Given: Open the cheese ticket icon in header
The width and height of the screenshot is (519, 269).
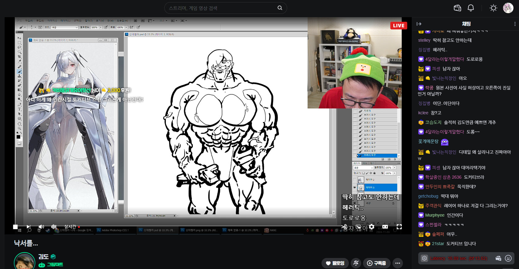Looking at the screenshot, I should (457, 8).
